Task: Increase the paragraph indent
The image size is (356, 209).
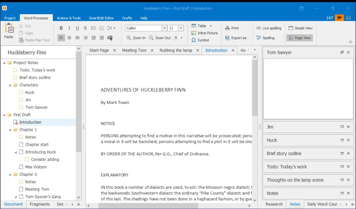Action: [x=102, y=38]
